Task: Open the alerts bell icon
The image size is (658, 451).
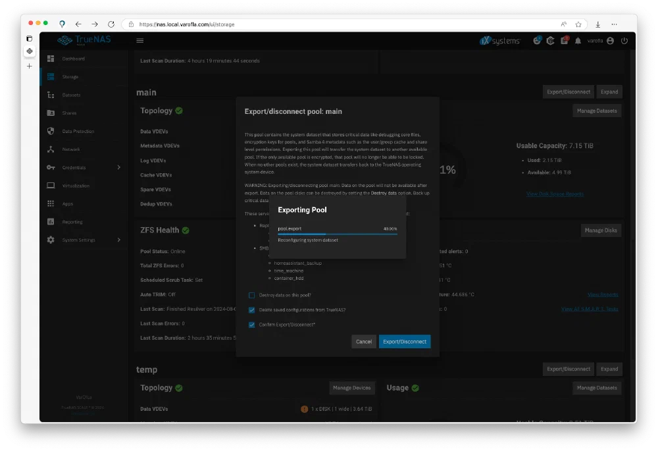Action: pyautogui.click(x=578, y=41)
